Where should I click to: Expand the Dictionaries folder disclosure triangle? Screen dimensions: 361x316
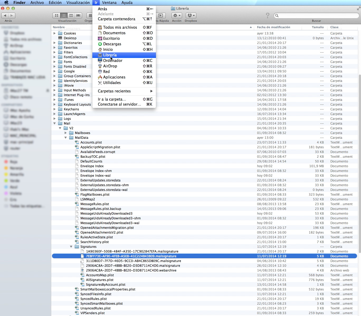55,43
